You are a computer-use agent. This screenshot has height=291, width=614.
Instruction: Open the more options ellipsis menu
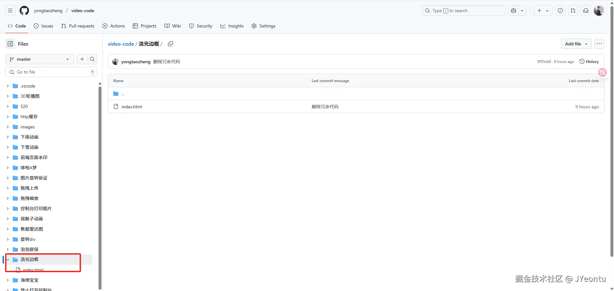tap(599, 44)
